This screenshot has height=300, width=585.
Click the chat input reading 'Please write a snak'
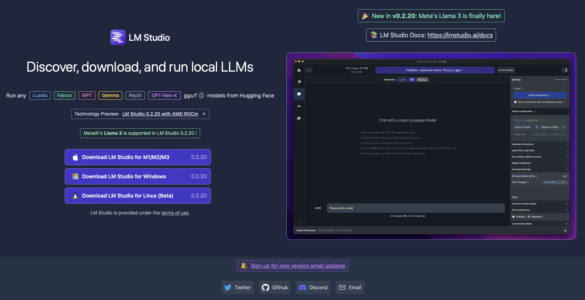pyautogui.click(x=416, y=208)
